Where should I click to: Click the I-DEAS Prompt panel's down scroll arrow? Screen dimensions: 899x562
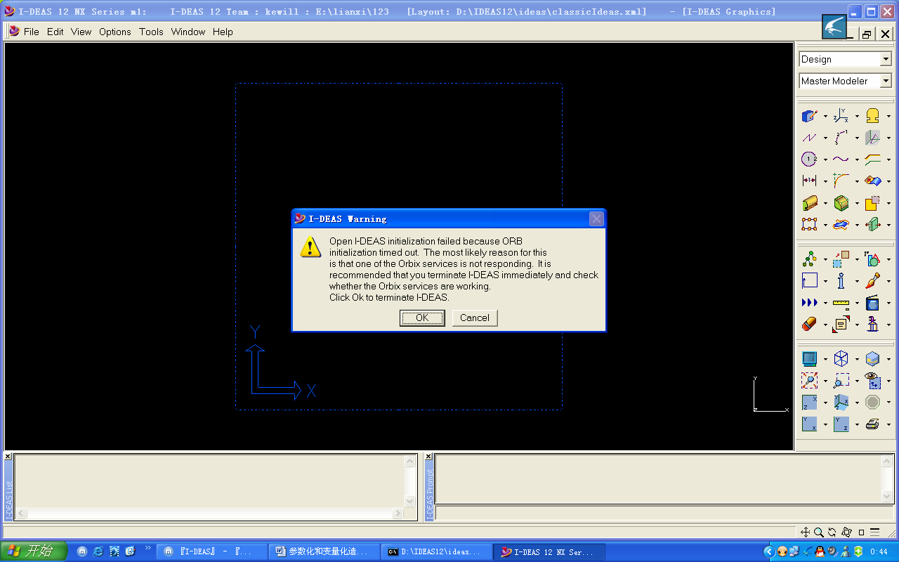point(886,497)
